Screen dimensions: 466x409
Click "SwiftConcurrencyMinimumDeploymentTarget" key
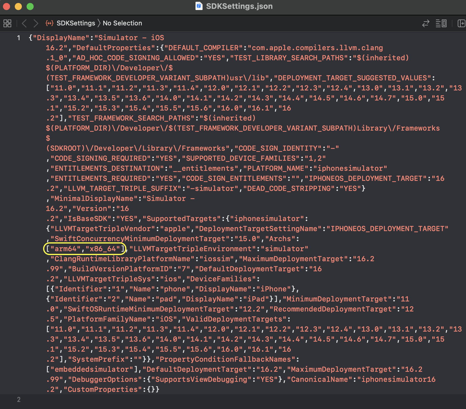click(x=140, y=239)
